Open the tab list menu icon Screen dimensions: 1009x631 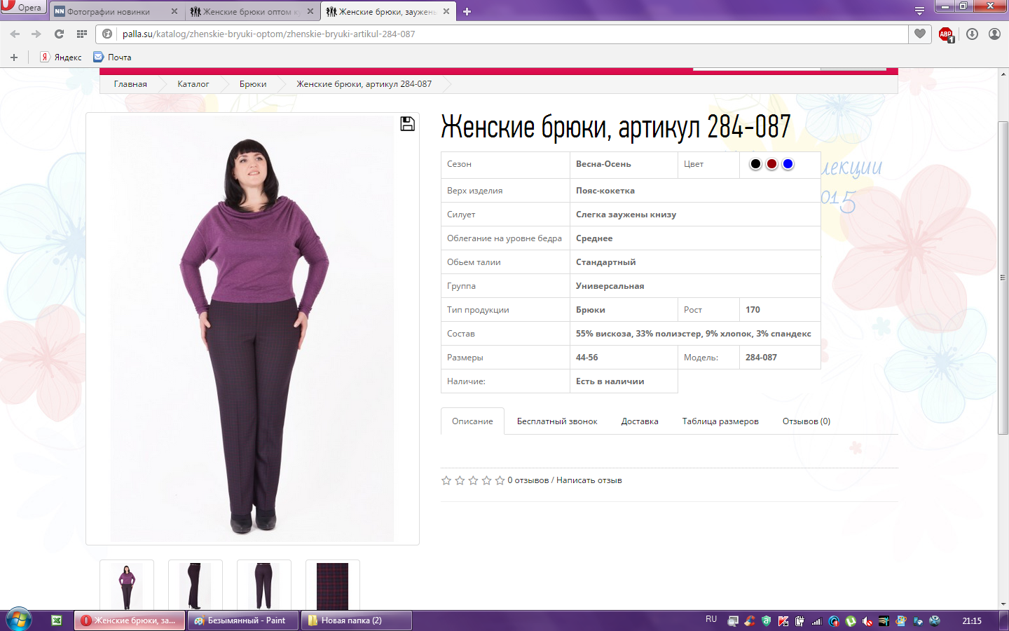[x=919, y=11]
